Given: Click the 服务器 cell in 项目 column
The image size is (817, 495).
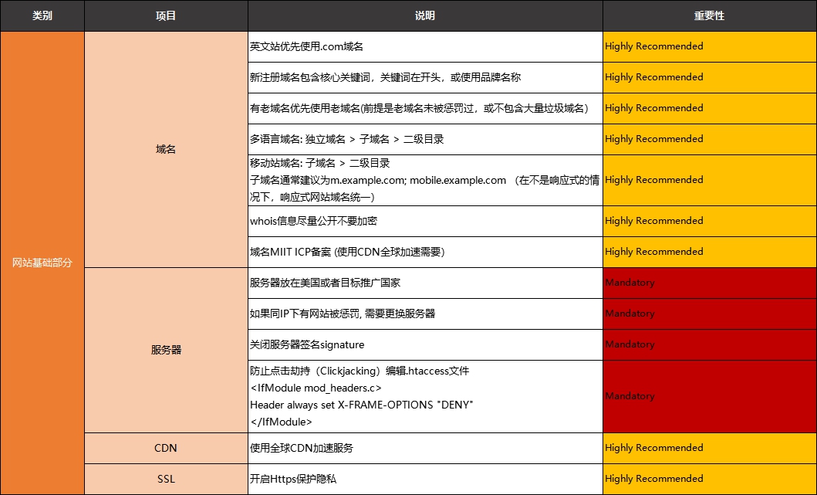Looking at the screenshot, I should pos(166,350).
